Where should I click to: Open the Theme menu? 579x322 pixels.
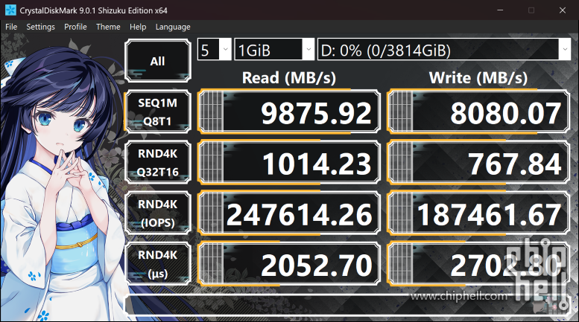tap(108, 27)
